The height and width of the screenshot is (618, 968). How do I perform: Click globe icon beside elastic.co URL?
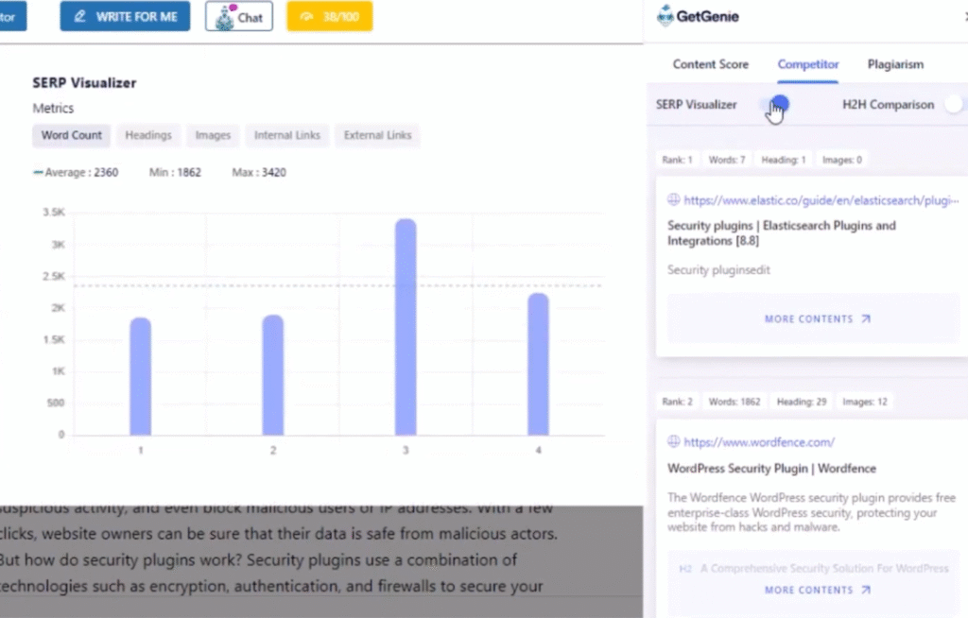click(673, 199)
